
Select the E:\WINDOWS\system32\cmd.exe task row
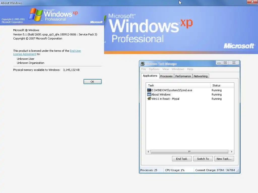click(190, 90)
